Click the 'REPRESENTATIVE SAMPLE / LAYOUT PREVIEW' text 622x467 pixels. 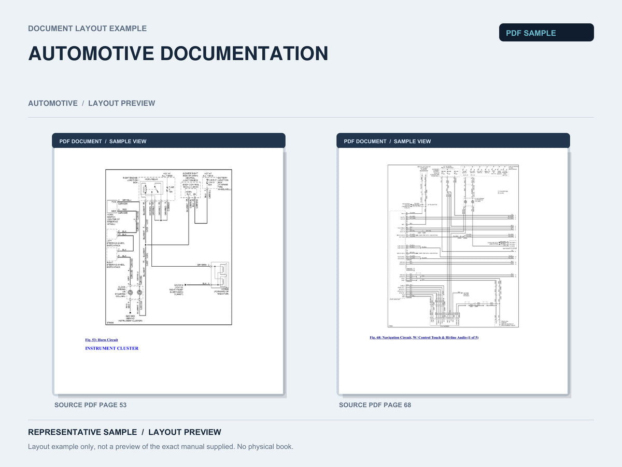pos(125,432)
